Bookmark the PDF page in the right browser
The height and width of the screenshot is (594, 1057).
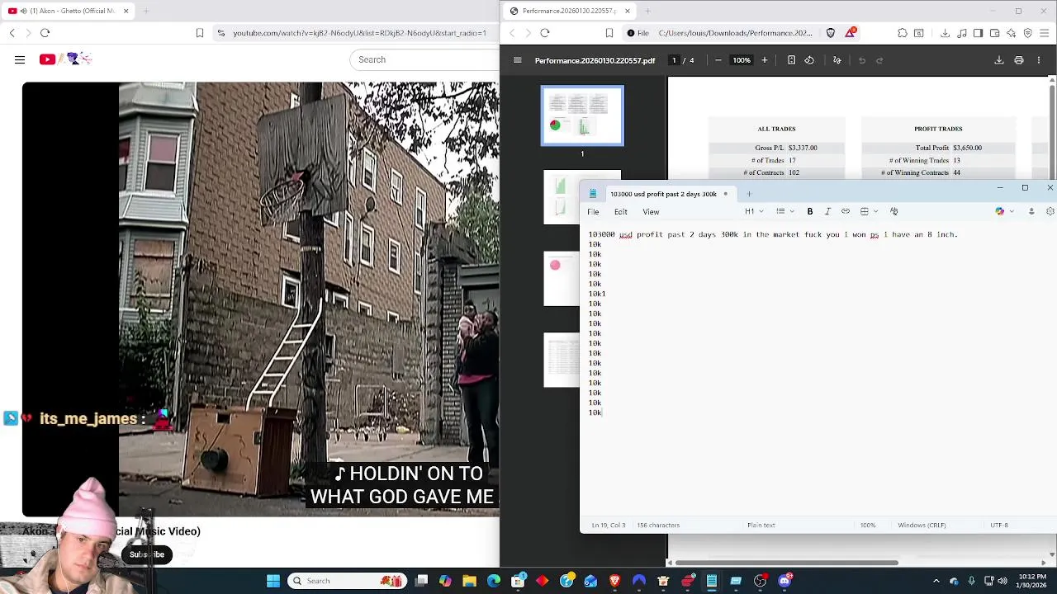(x=609, y=33)
